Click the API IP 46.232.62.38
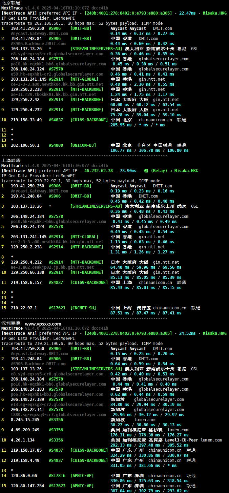 pos(99,171)
